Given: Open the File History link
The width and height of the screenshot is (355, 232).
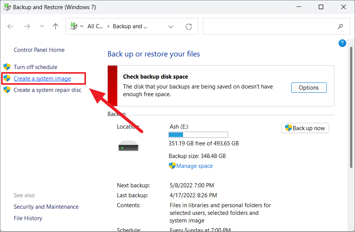Looking at the screenshot, I should click(x=28, y=218).
